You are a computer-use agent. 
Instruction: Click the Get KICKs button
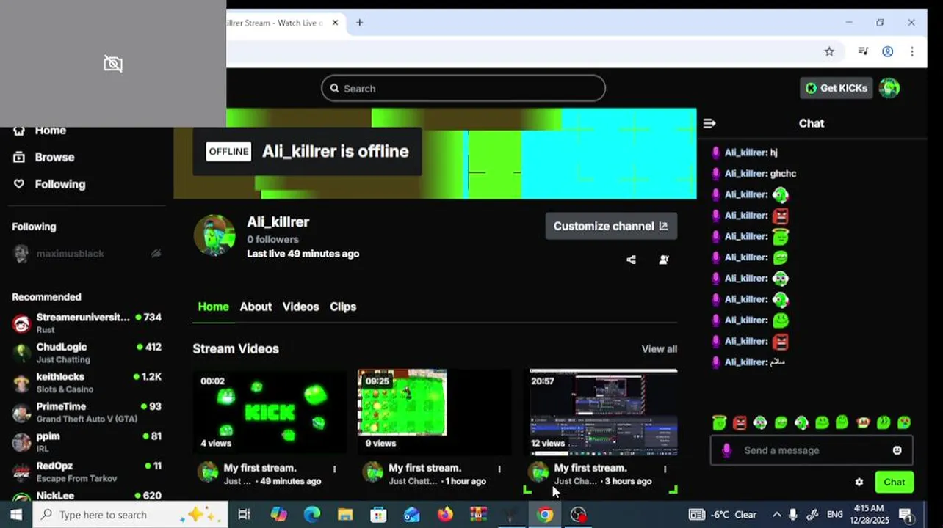pos(837,88)
